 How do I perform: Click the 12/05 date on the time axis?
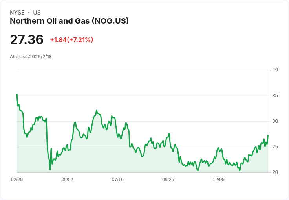pos(219,180)
